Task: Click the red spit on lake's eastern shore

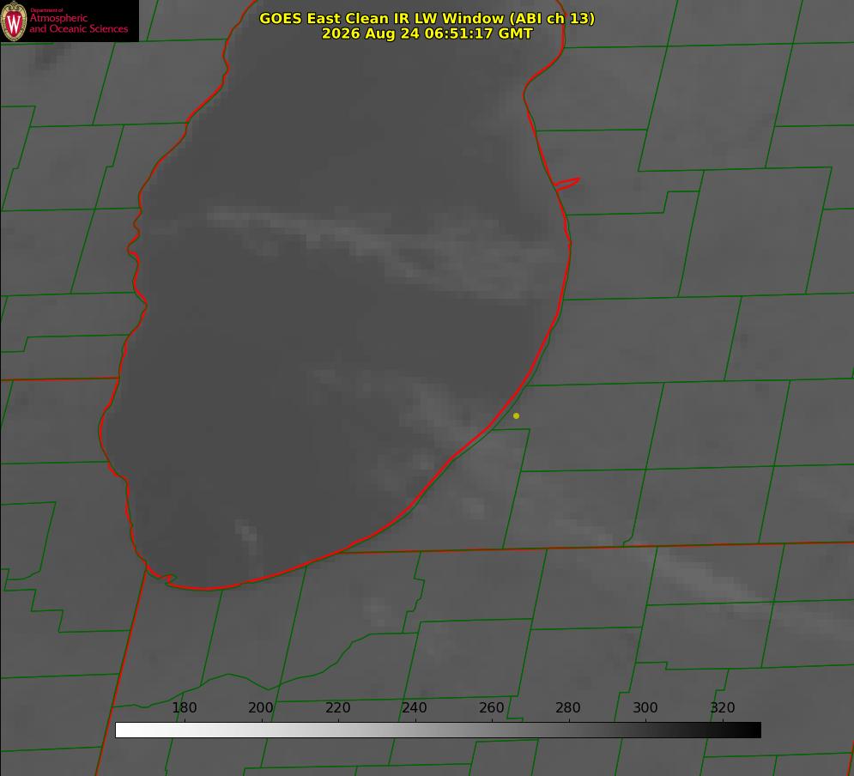Action: (x=566, y=184)
